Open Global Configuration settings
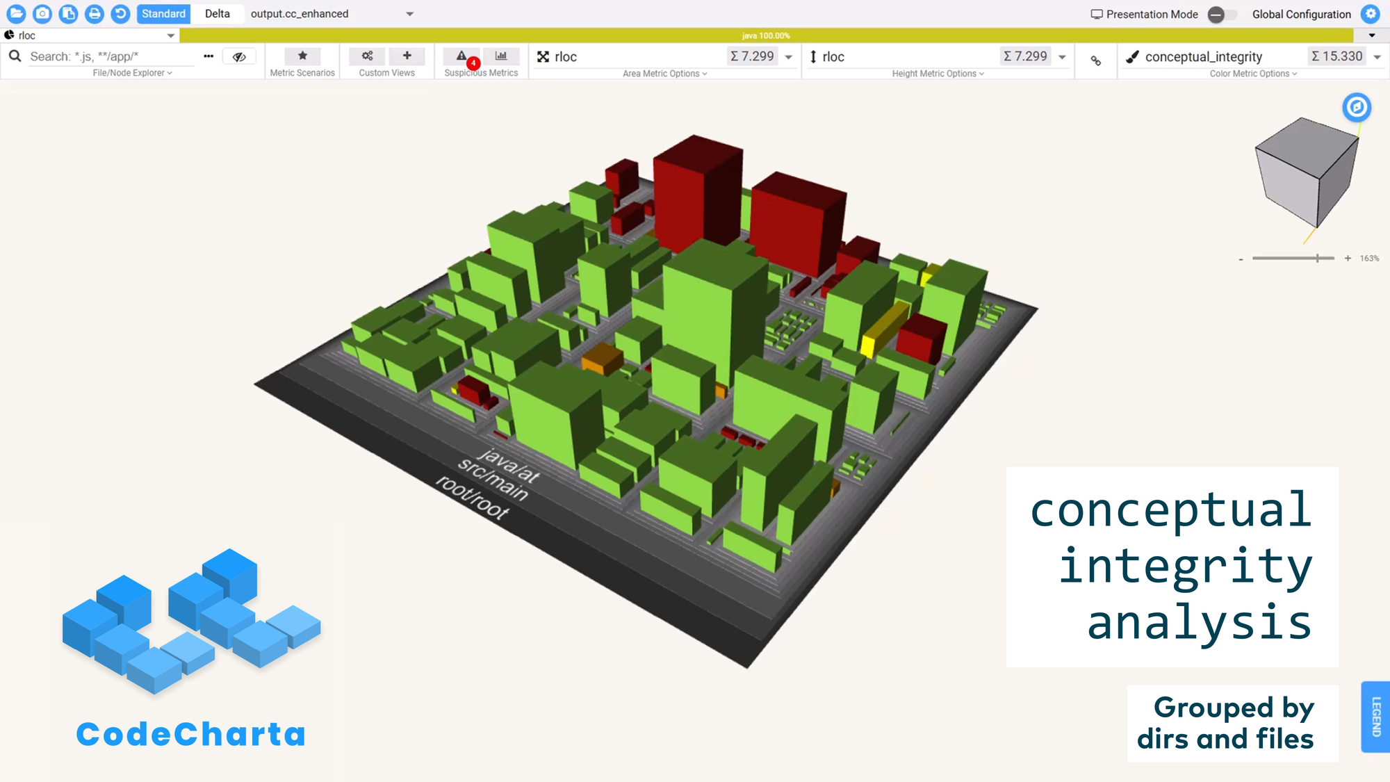This screenshot has width=1390, height=782. [x=1371, y=14]
